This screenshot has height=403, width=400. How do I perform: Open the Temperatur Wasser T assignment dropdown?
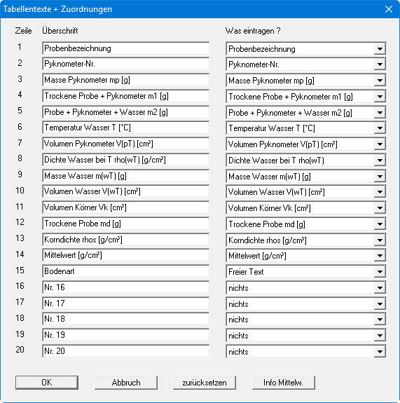380,128
